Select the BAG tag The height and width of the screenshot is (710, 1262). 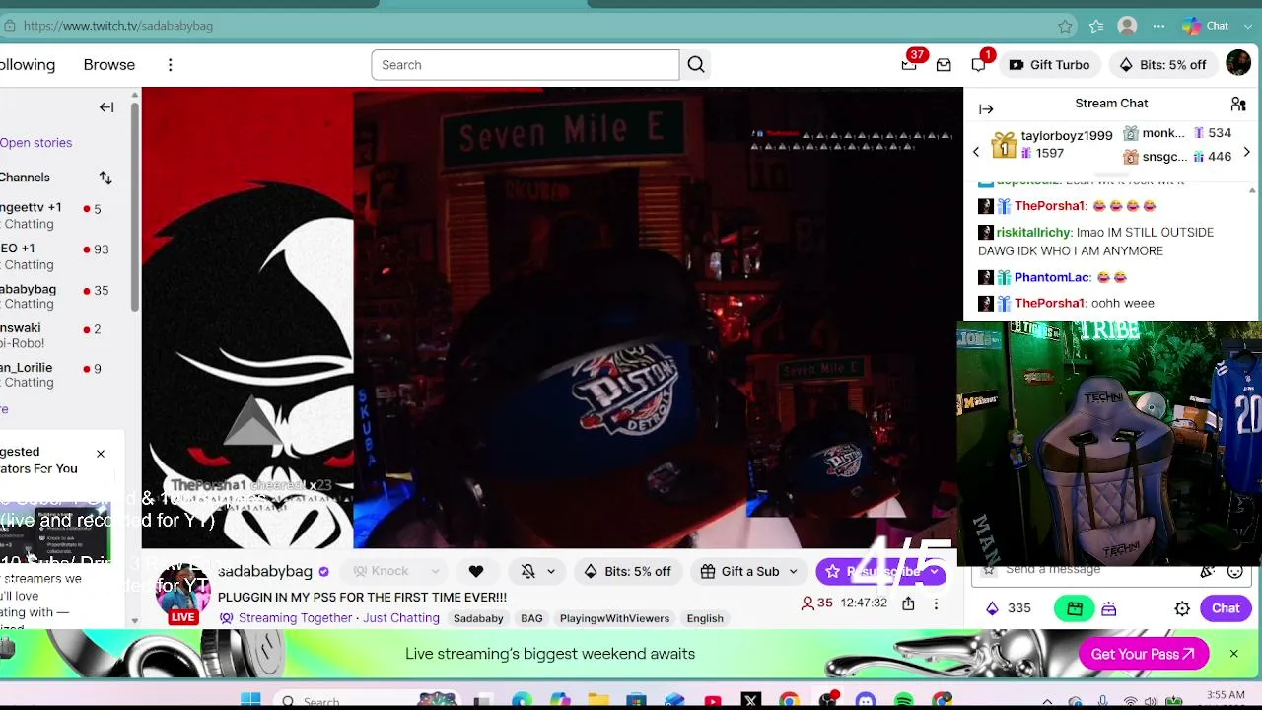tap(531, 618)
